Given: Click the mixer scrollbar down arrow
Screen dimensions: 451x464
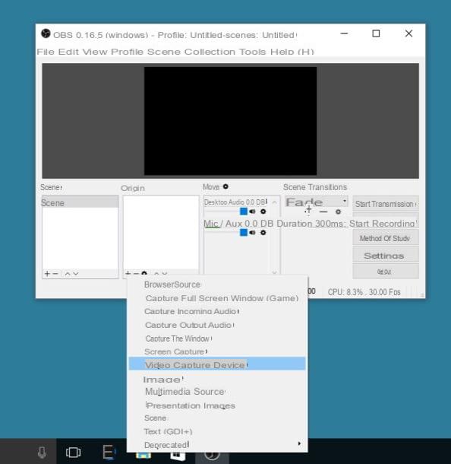Looking at the screenshot, I should click(x=274, y=272).
